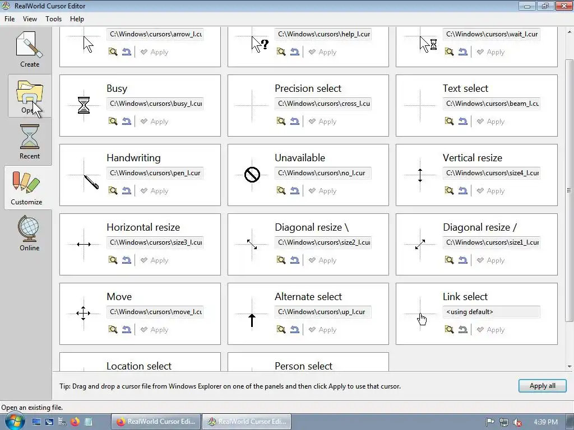574x430 pixels.
Task: Open the Help menu
Action: 77,19
